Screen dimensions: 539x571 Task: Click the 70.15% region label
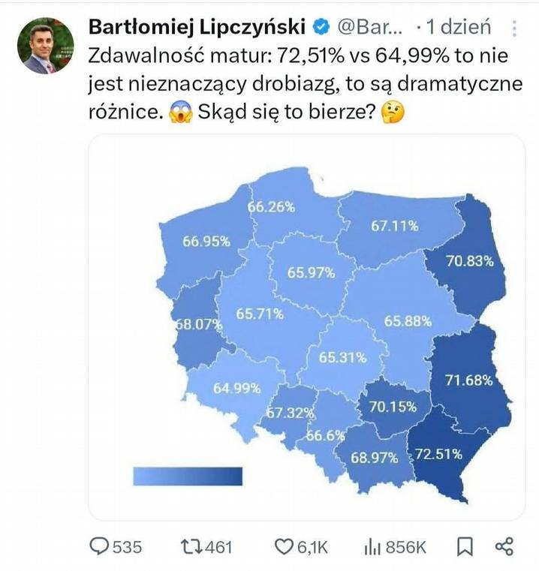tap(393, 407)
